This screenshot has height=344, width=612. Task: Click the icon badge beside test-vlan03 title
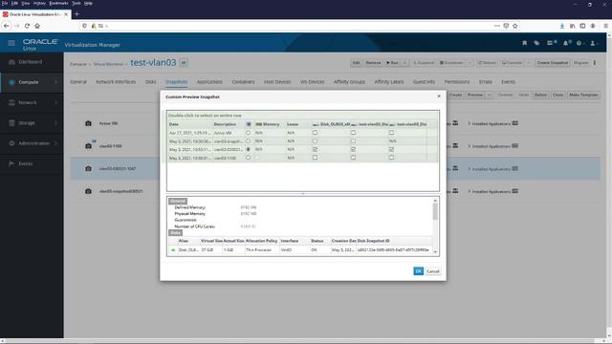(x=184, y=63)
